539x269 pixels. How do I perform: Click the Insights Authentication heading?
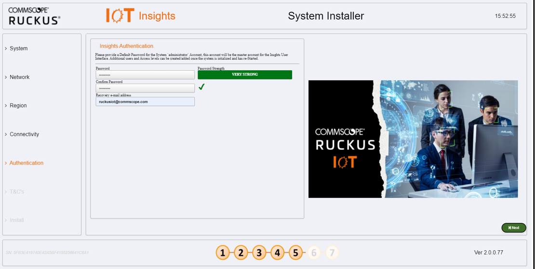127,46
